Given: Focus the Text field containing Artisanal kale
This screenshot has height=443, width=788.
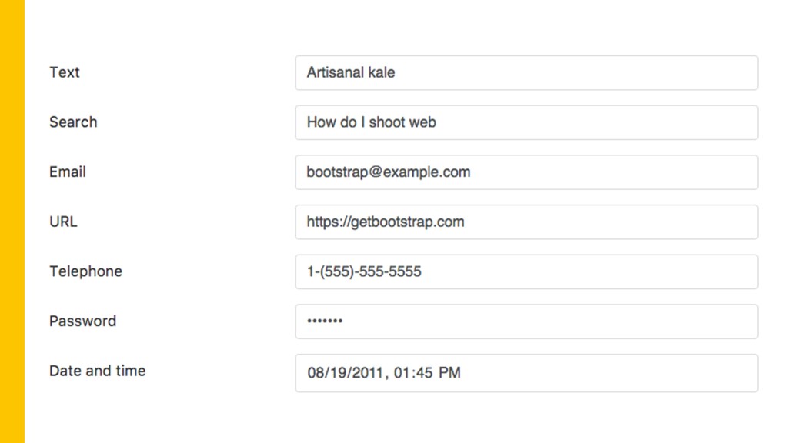Looking at the screenshot, I should (x=526, y=73).
